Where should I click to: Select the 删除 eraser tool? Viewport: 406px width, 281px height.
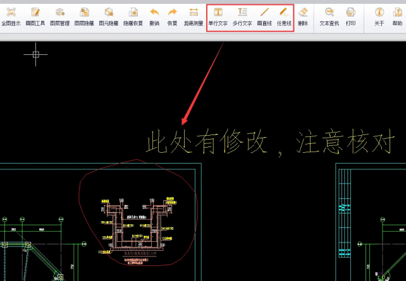click(303, 16)
